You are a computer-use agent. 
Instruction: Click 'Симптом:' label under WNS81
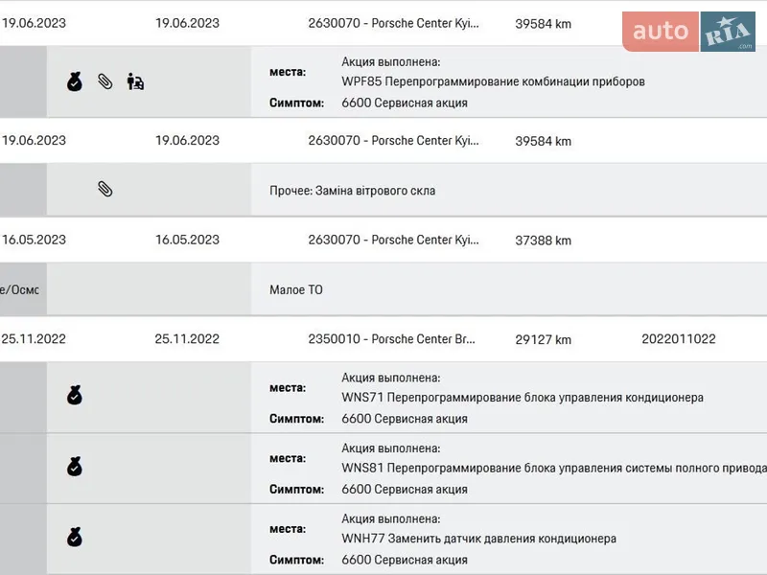(296, 490)
